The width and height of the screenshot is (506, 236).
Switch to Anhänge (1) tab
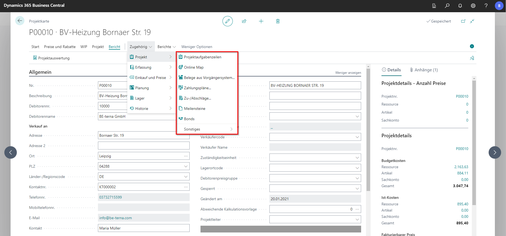coord(424,70)
